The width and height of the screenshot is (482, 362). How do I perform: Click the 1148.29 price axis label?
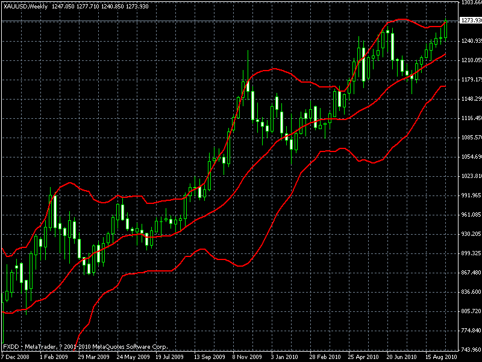(472, 99)
